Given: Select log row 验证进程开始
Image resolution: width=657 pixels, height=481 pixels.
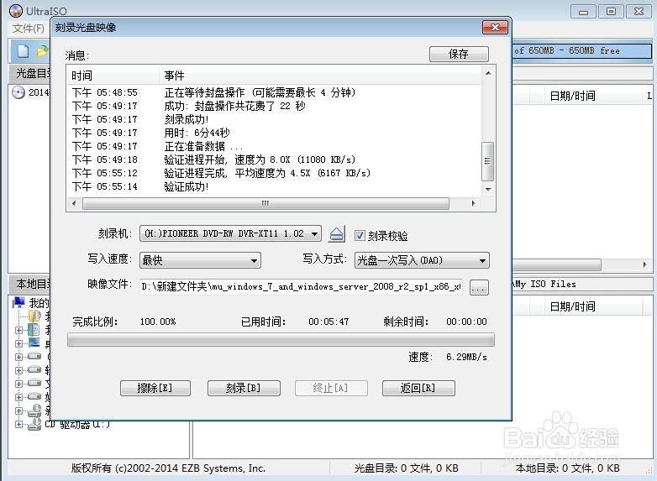Looking at the screenshot, I should pos(274,159).
